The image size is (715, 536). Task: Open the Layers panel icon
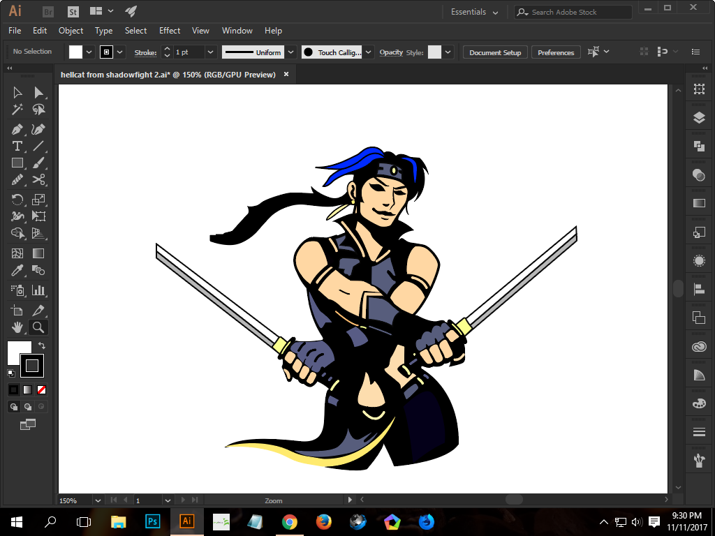click(699, 117)
